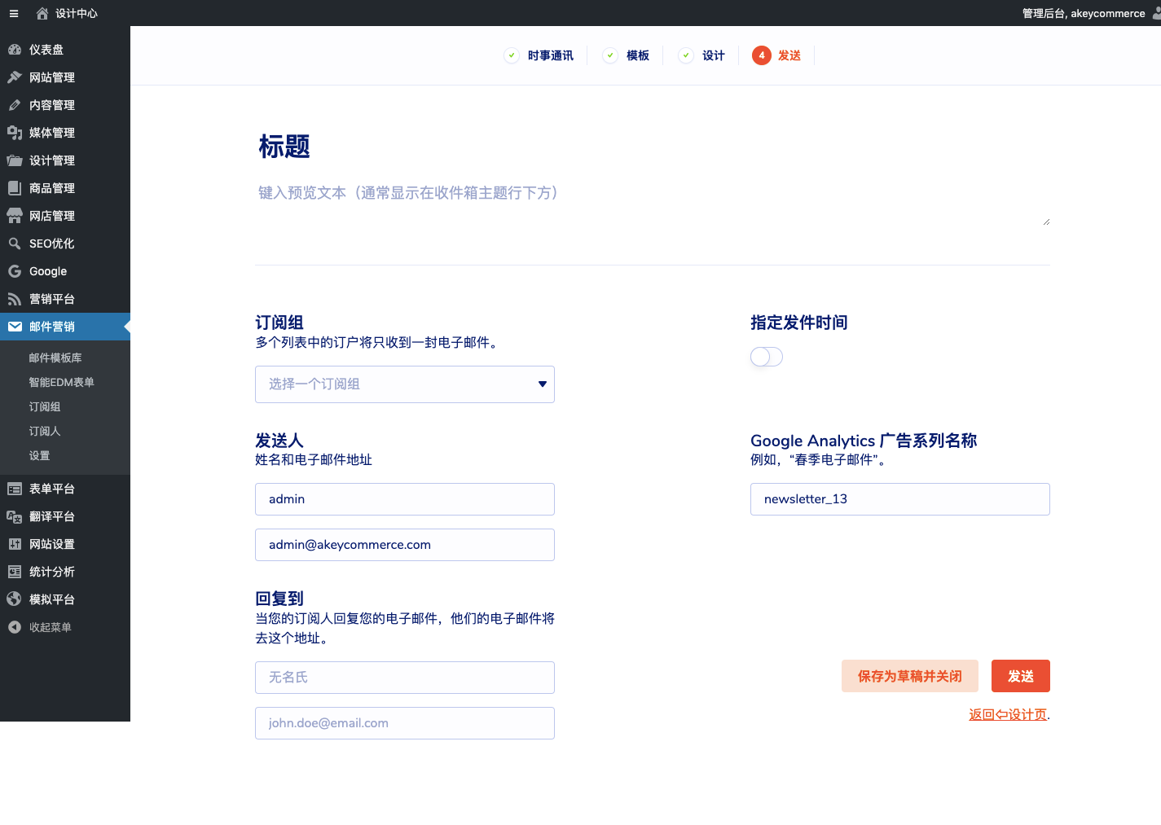Click the checkmark icon beside 设计 step
This screenshot has height=825, width=1161.
tap(686, 55)
